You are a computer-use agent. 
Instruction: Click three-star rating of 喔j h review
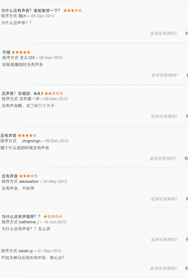72,10
